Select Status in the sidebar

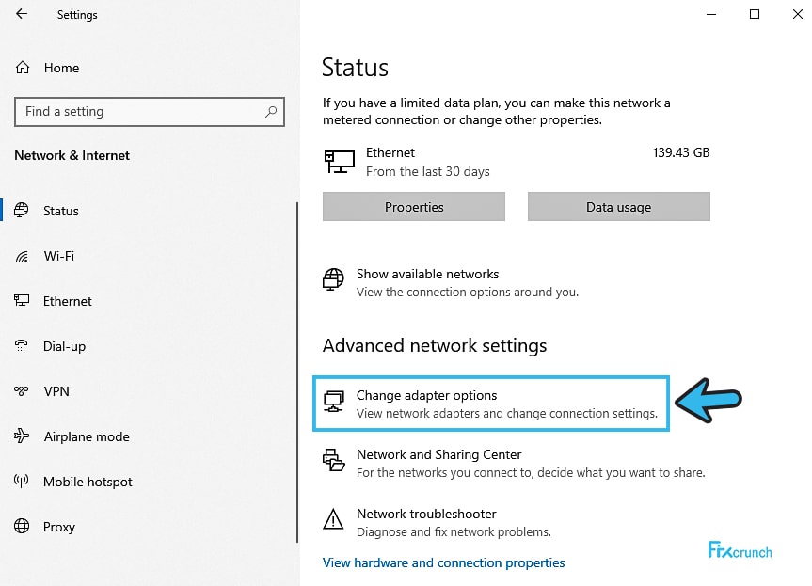point(61,211)
